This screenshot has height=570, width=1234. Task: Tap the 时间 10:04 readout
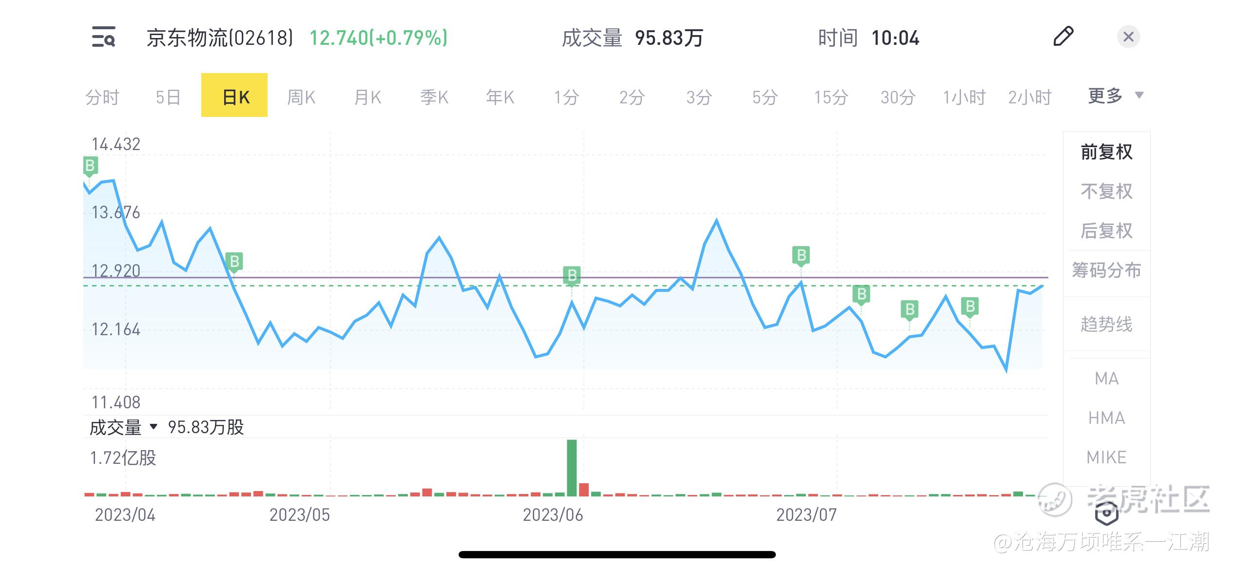[x=868, y=38]
